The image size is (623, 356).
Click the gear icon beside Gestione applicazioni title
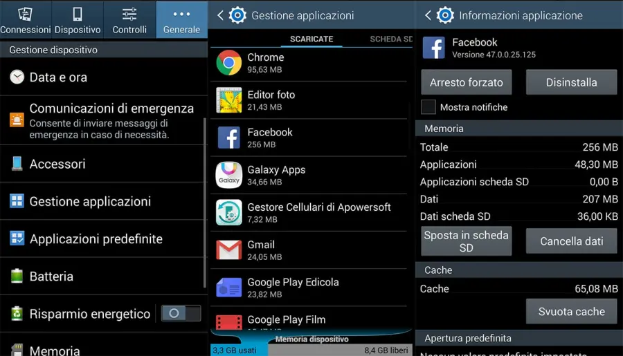237,15
